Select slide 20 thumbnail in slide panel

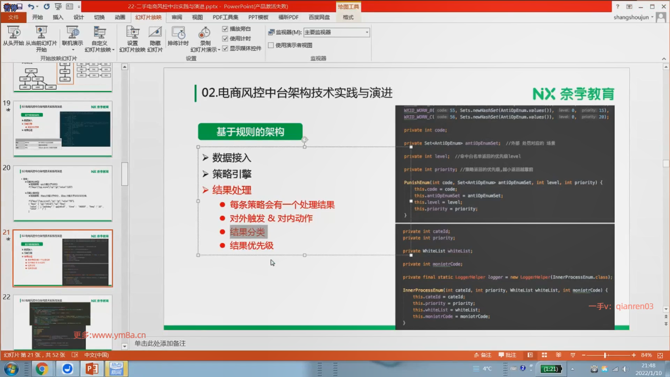tap(63, 193)
